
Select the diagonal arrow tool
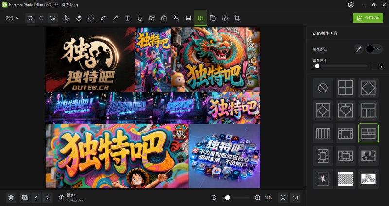point(115,18)
